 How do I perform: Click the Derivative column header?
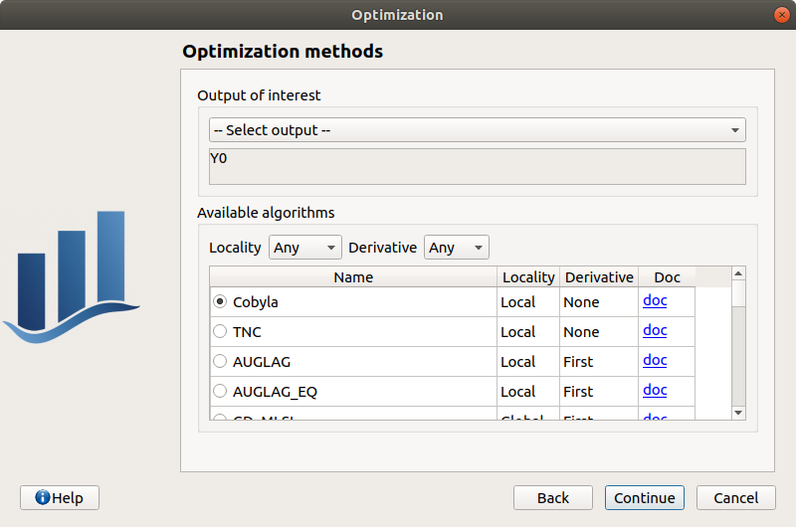pos(599,277)
